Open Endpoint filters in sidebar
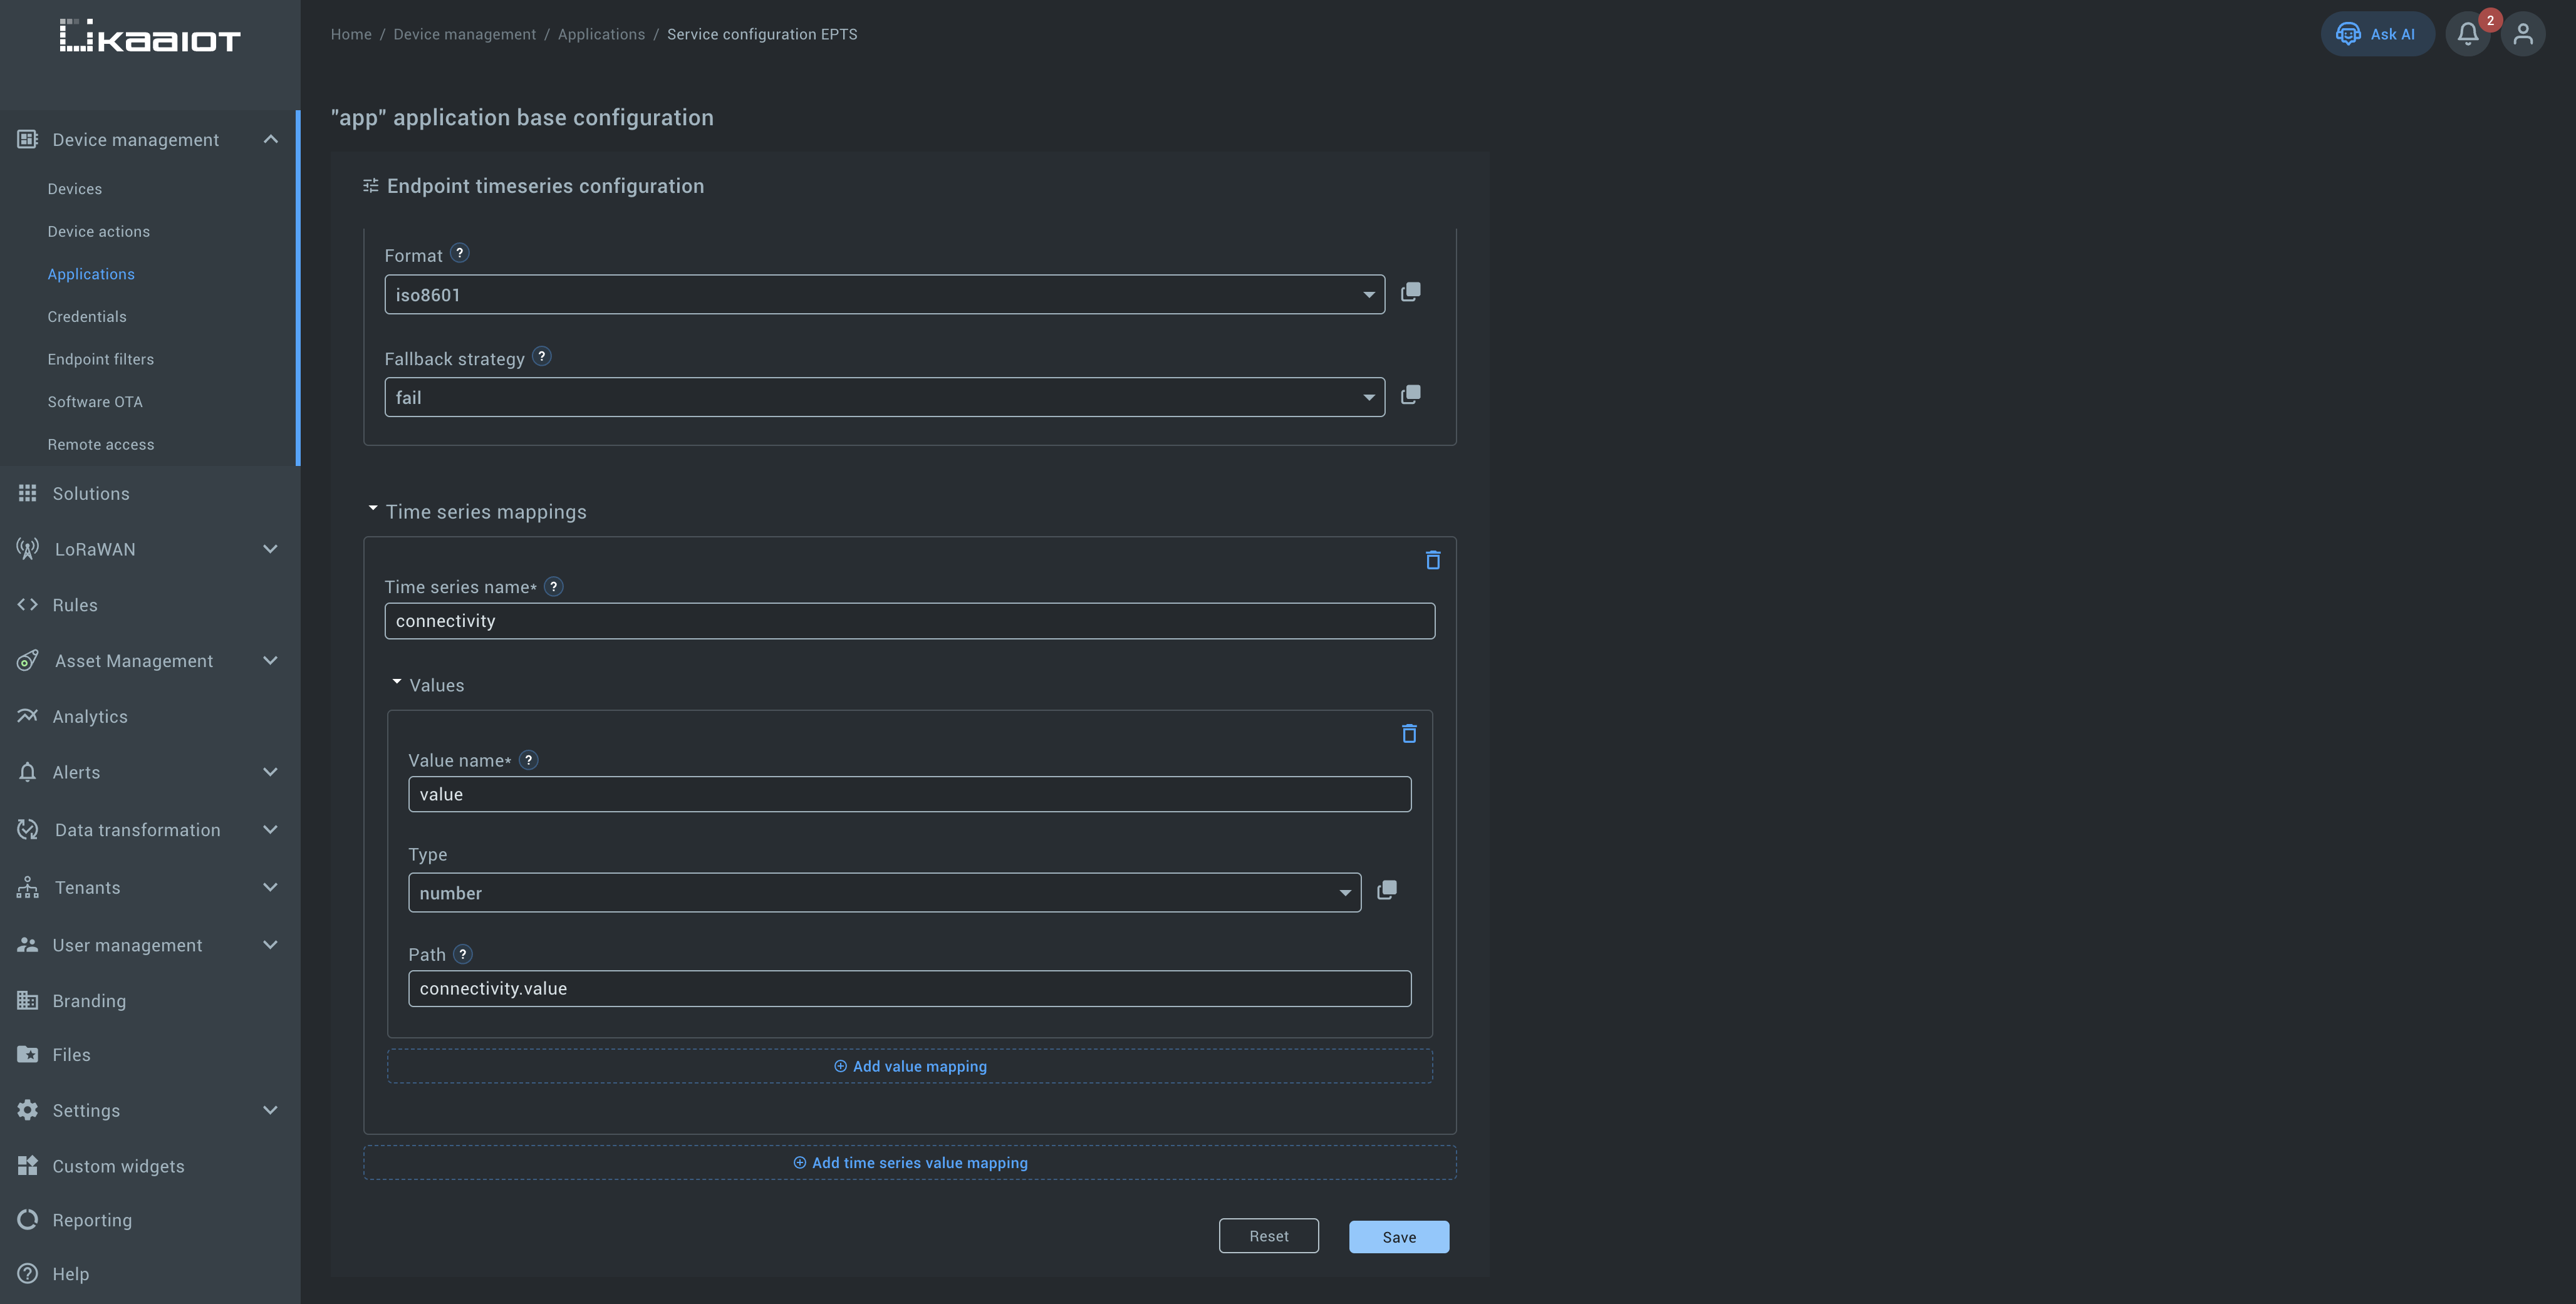The height and width of the screenshot is (1304, 2576). coord(101,359)
